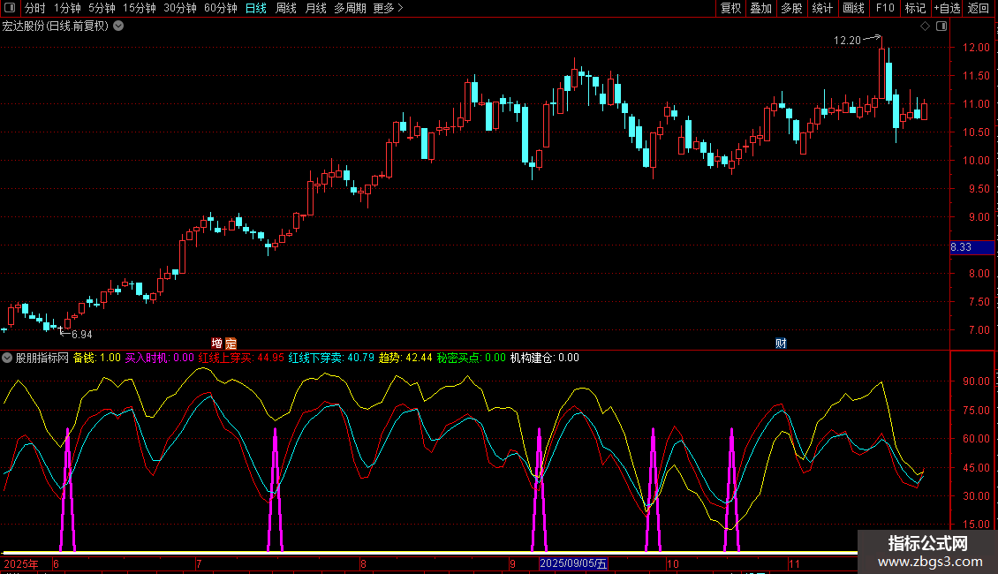
Task: Toggle the right side panel icon
Action: coord(940,26)
